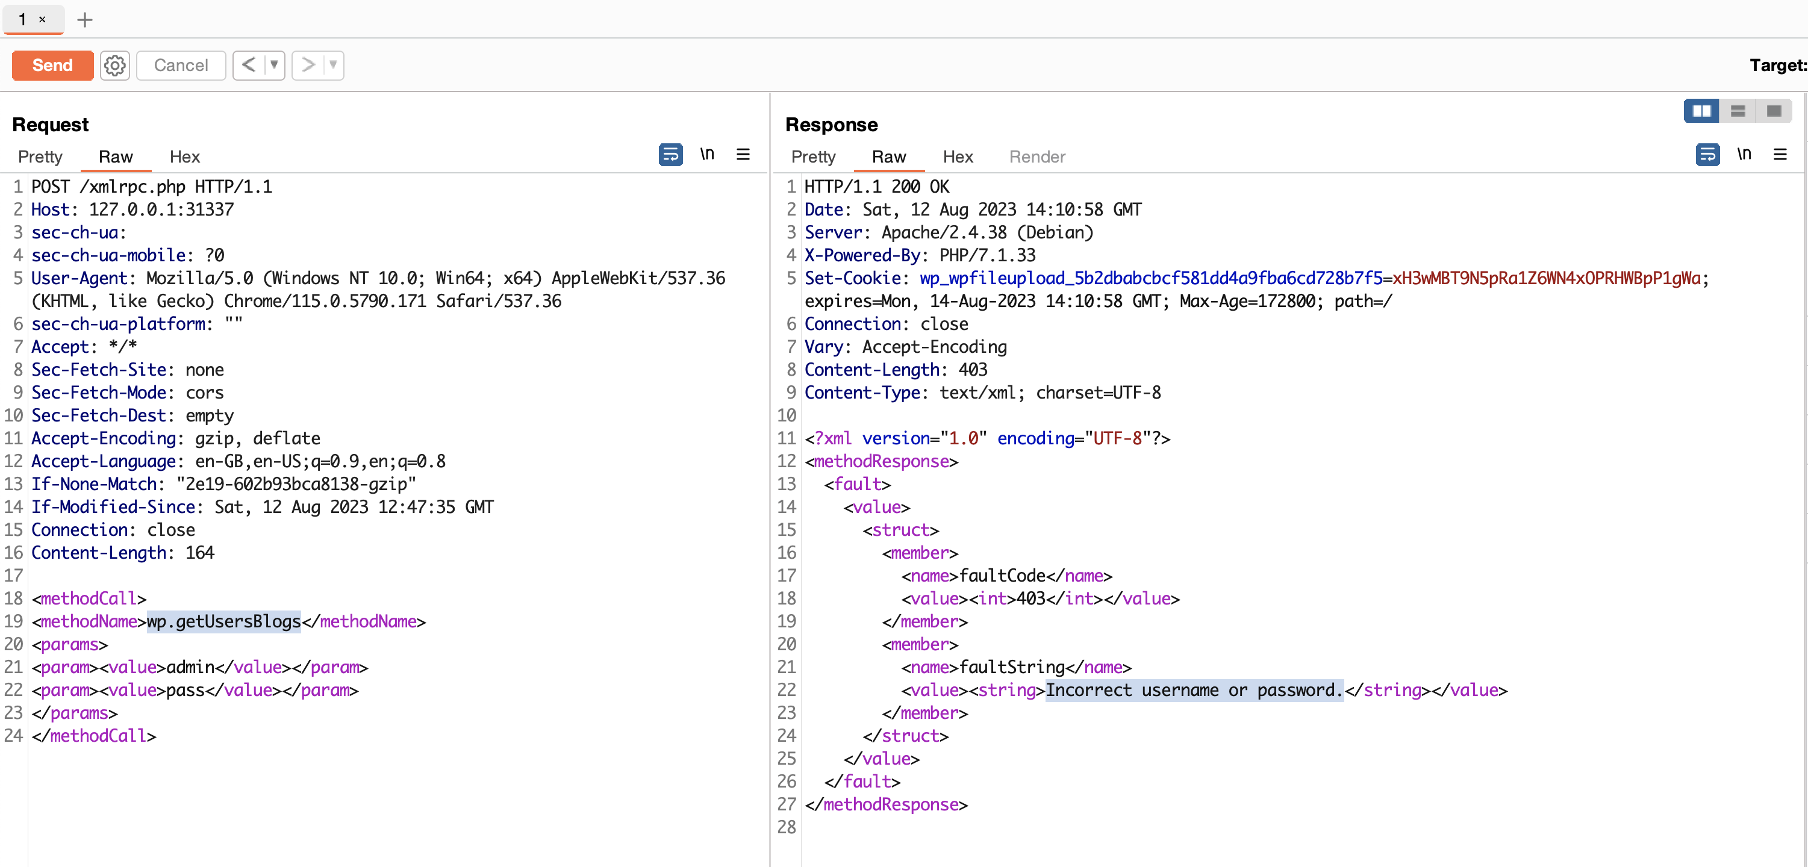Switch Request view to Hex
The height and width of the screenshot is (867, 1808).
pyautogui.click(x=184, y=157)
